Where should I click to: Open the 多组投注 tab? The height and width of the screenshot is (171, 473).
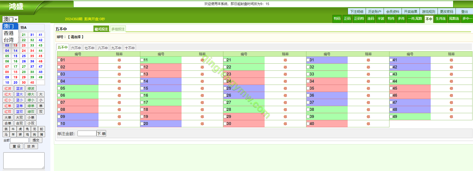[118, 29]
